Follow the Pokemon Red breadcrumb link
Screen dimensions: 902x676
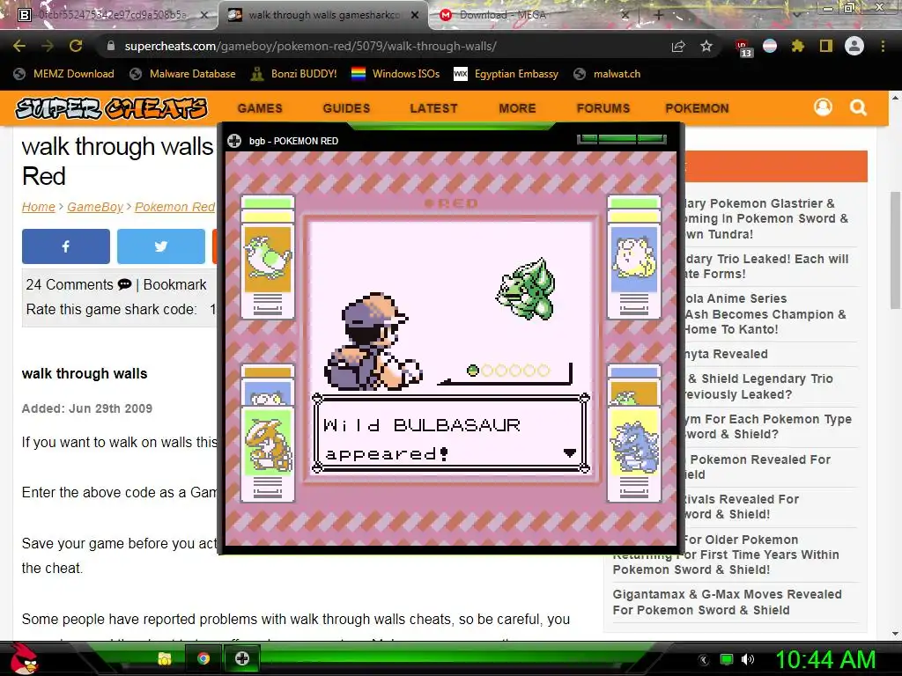point(175,207)
